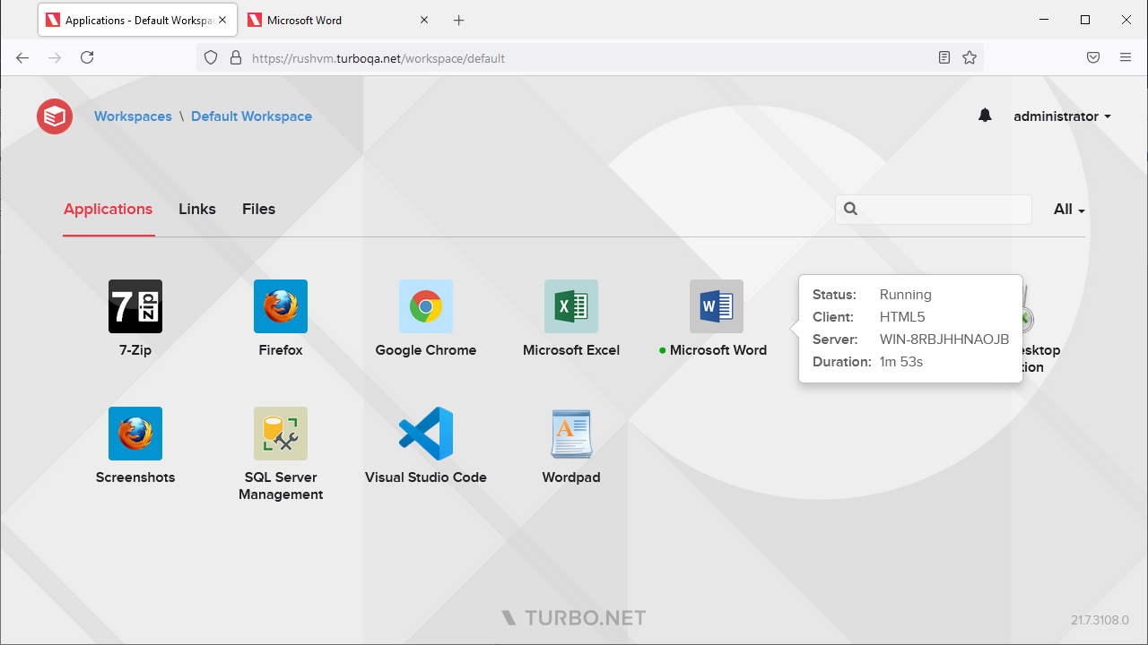
Task: Start Visual Studio Code
Action: click(x=425, y=433)
